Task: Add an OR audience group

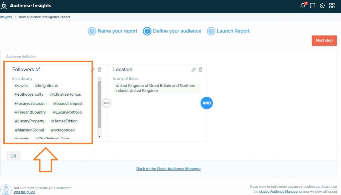Action: [x=13, y=156]
